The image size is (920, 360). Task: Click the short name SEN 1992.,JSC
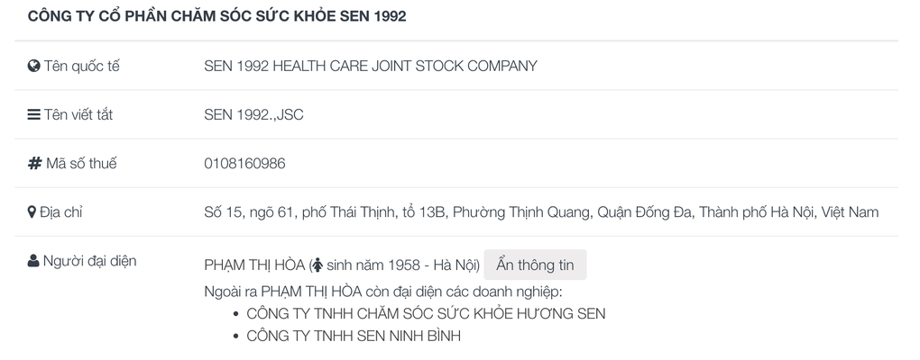[x=253, y=114]
